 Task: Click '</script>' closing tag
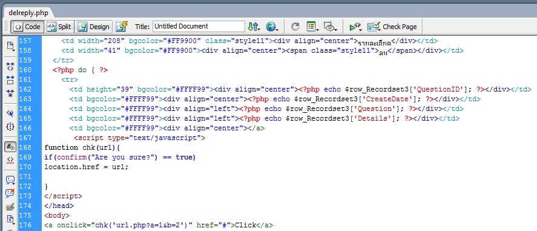coord(64,196)
